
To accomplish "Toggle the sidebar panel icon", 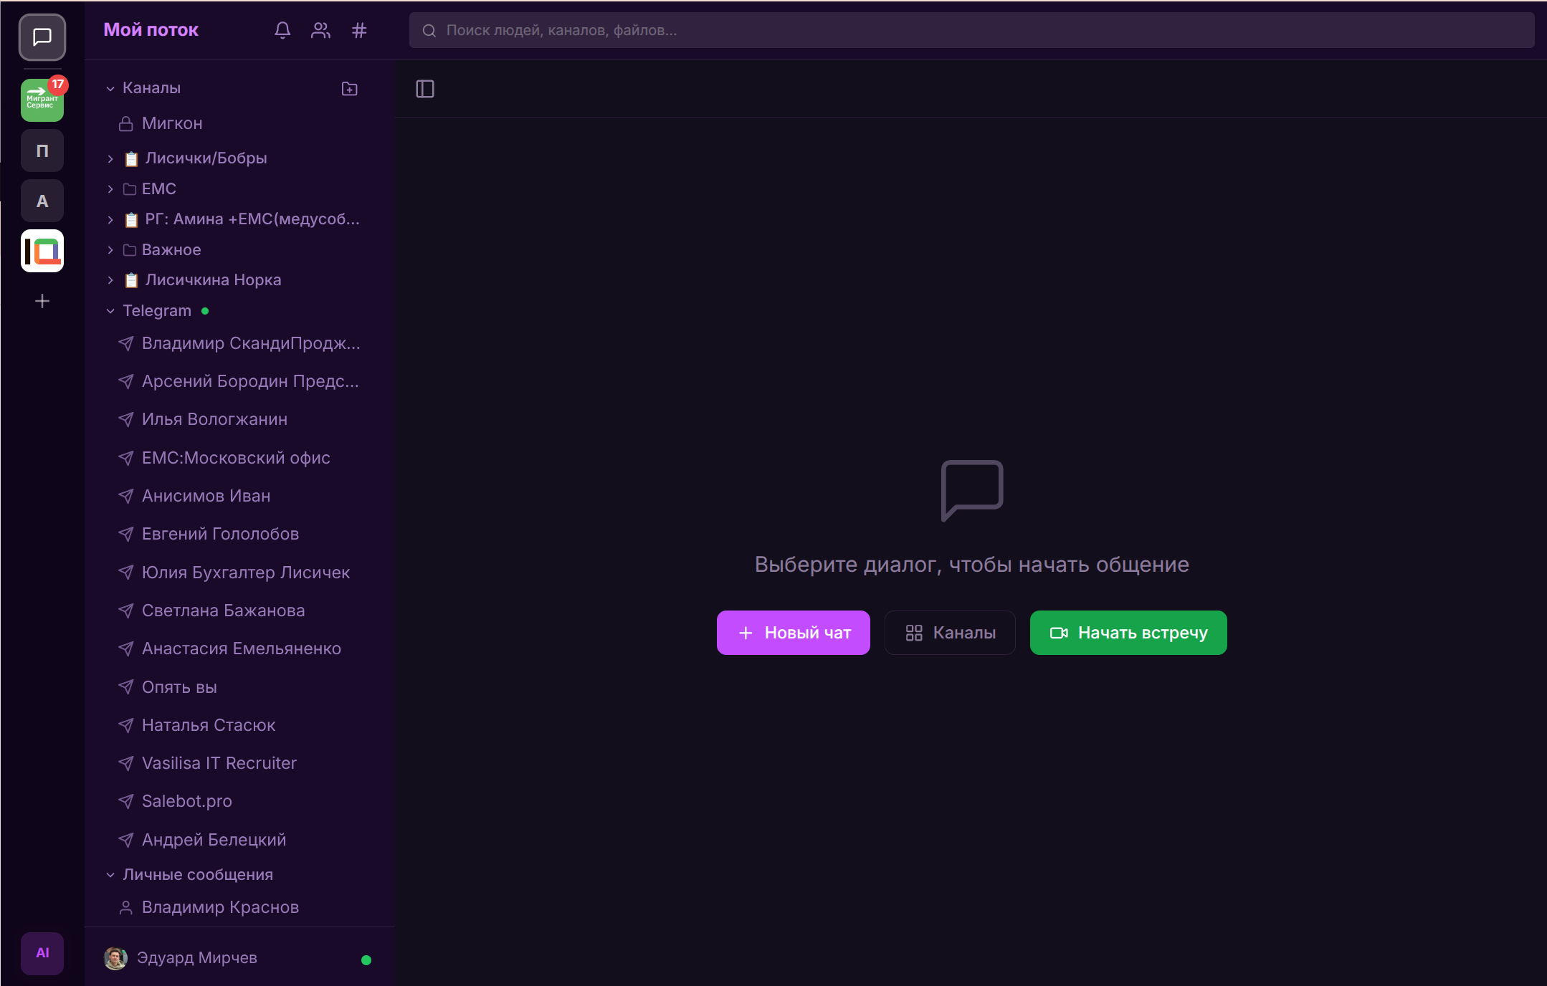I will pos(425,89).
